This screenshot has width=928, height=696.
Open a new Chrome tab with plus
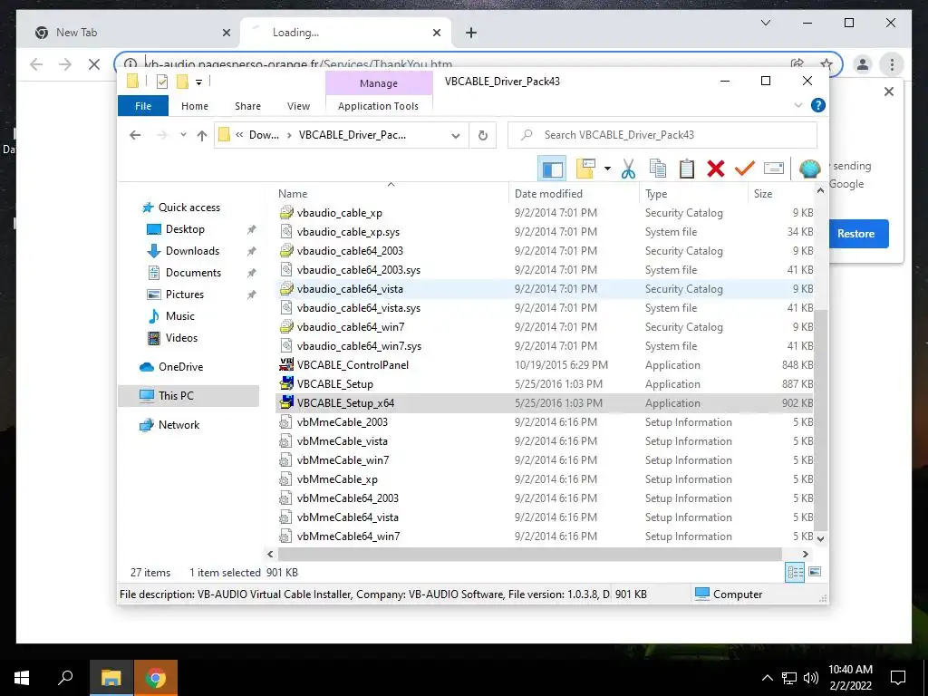[x=471, y=33]
